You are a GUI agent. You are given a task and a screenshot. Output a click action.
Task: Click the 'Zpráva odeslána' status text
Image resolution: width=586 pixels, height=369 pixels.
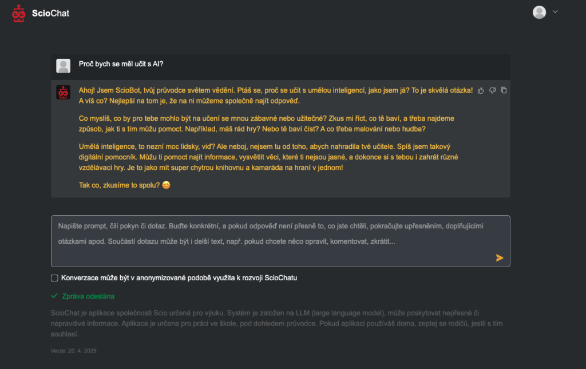[x=88, y=296]
